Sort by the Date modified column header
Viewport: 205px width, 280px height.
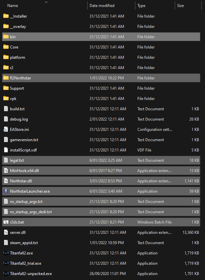tap(102, 6)
